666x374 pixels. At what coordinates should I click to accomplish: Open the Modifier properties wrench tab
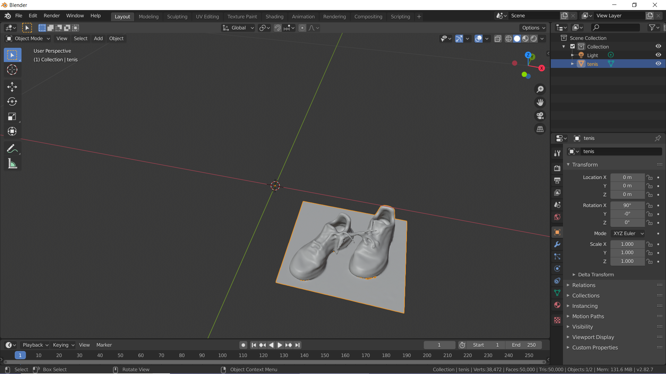[x=557, y=244]
